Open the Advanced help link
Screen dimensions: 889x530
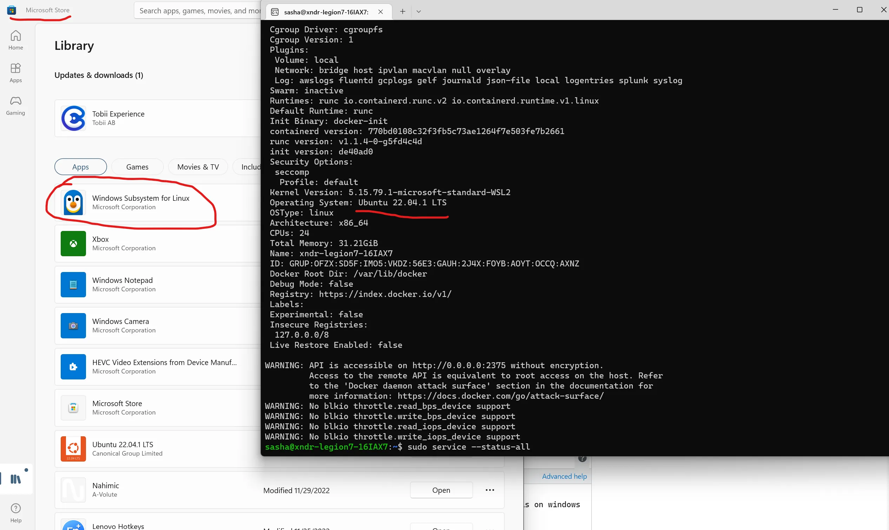(x=564, y=476)
